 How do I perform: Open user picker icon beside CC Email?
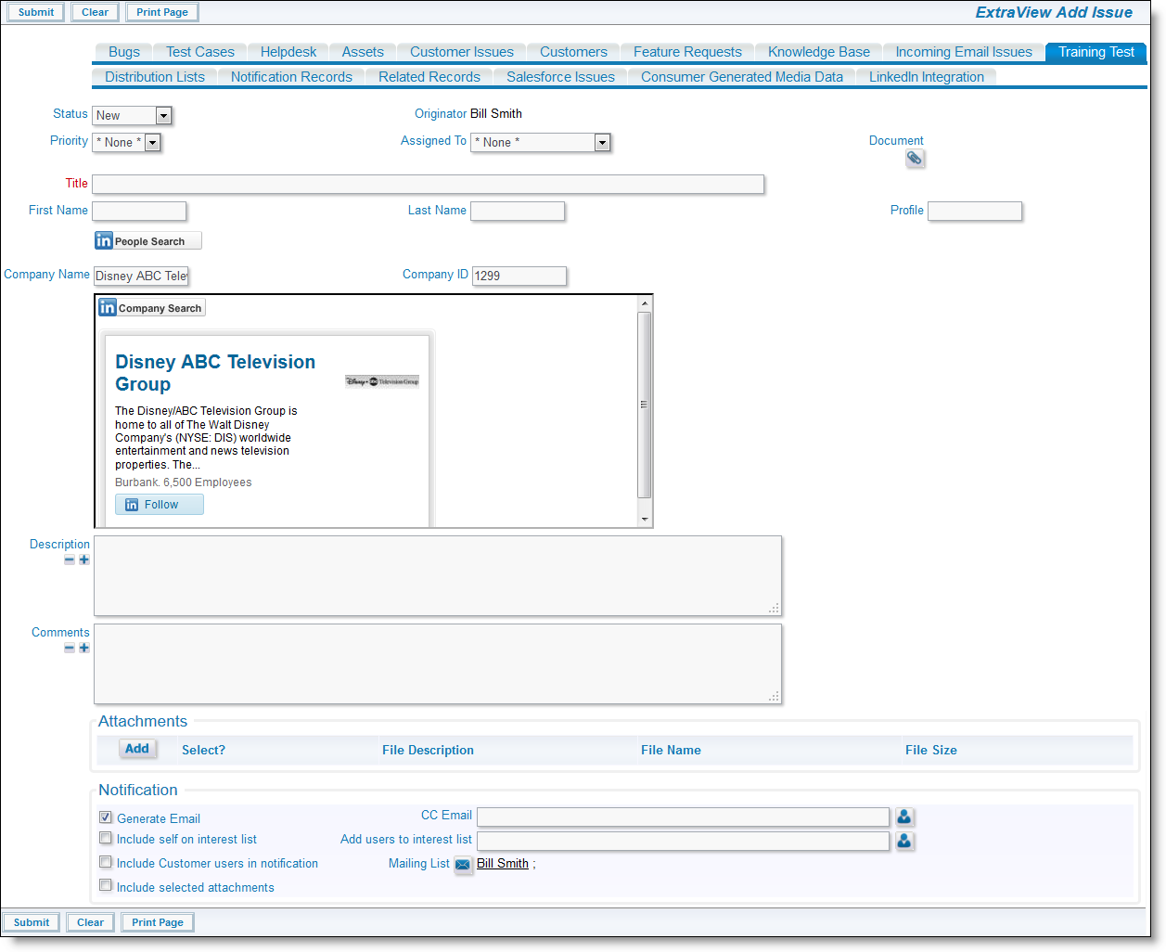904,817
